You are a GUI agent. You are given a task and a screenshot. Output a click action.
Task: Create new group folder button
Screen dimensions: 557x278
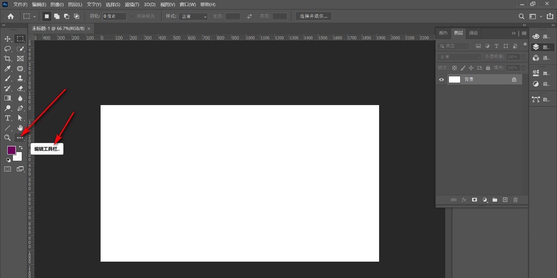point(495,200)
